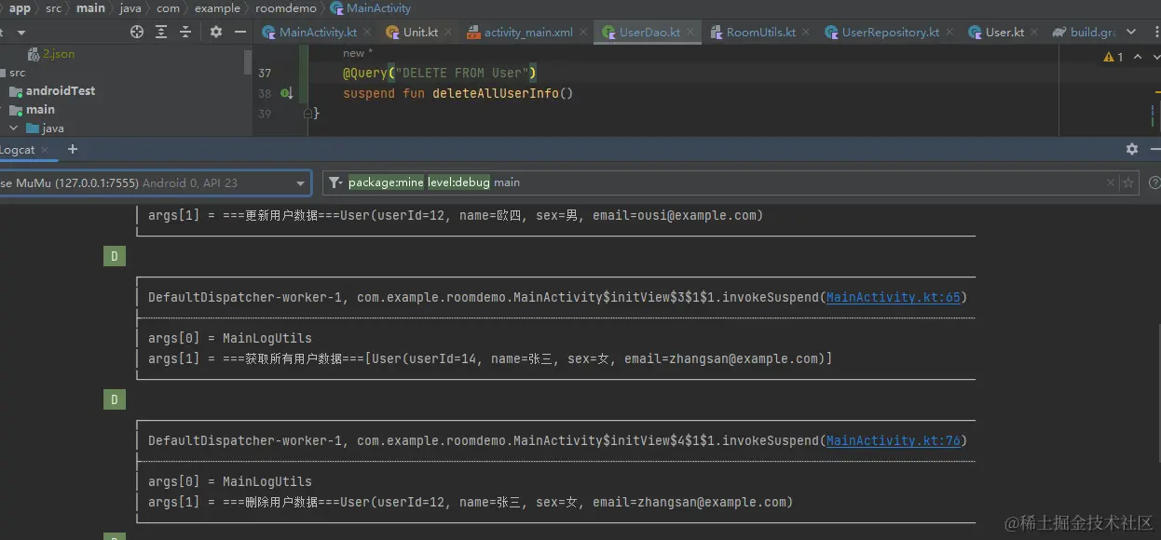Viewport: 1161px width, 540px height.
Task: Add a new Logcat tab with the plus icon
Action: [x=73, y=149]
